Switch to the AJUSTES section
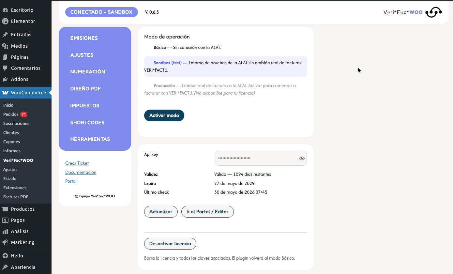This screenshot has width=453, height=274. pos(82,55)
